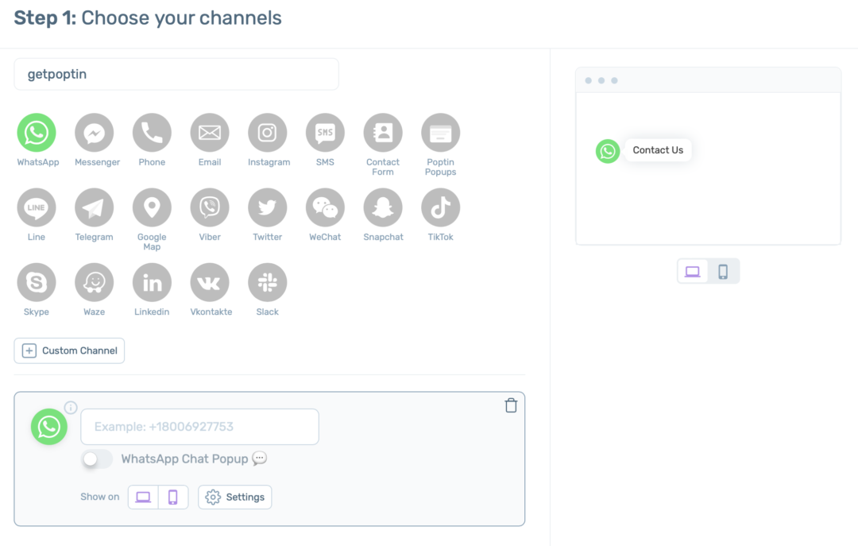Toggle desktop display for the WhatsApp widget
Image resolution: width=858 pixels, height=546 pixels.
[143, 496]
